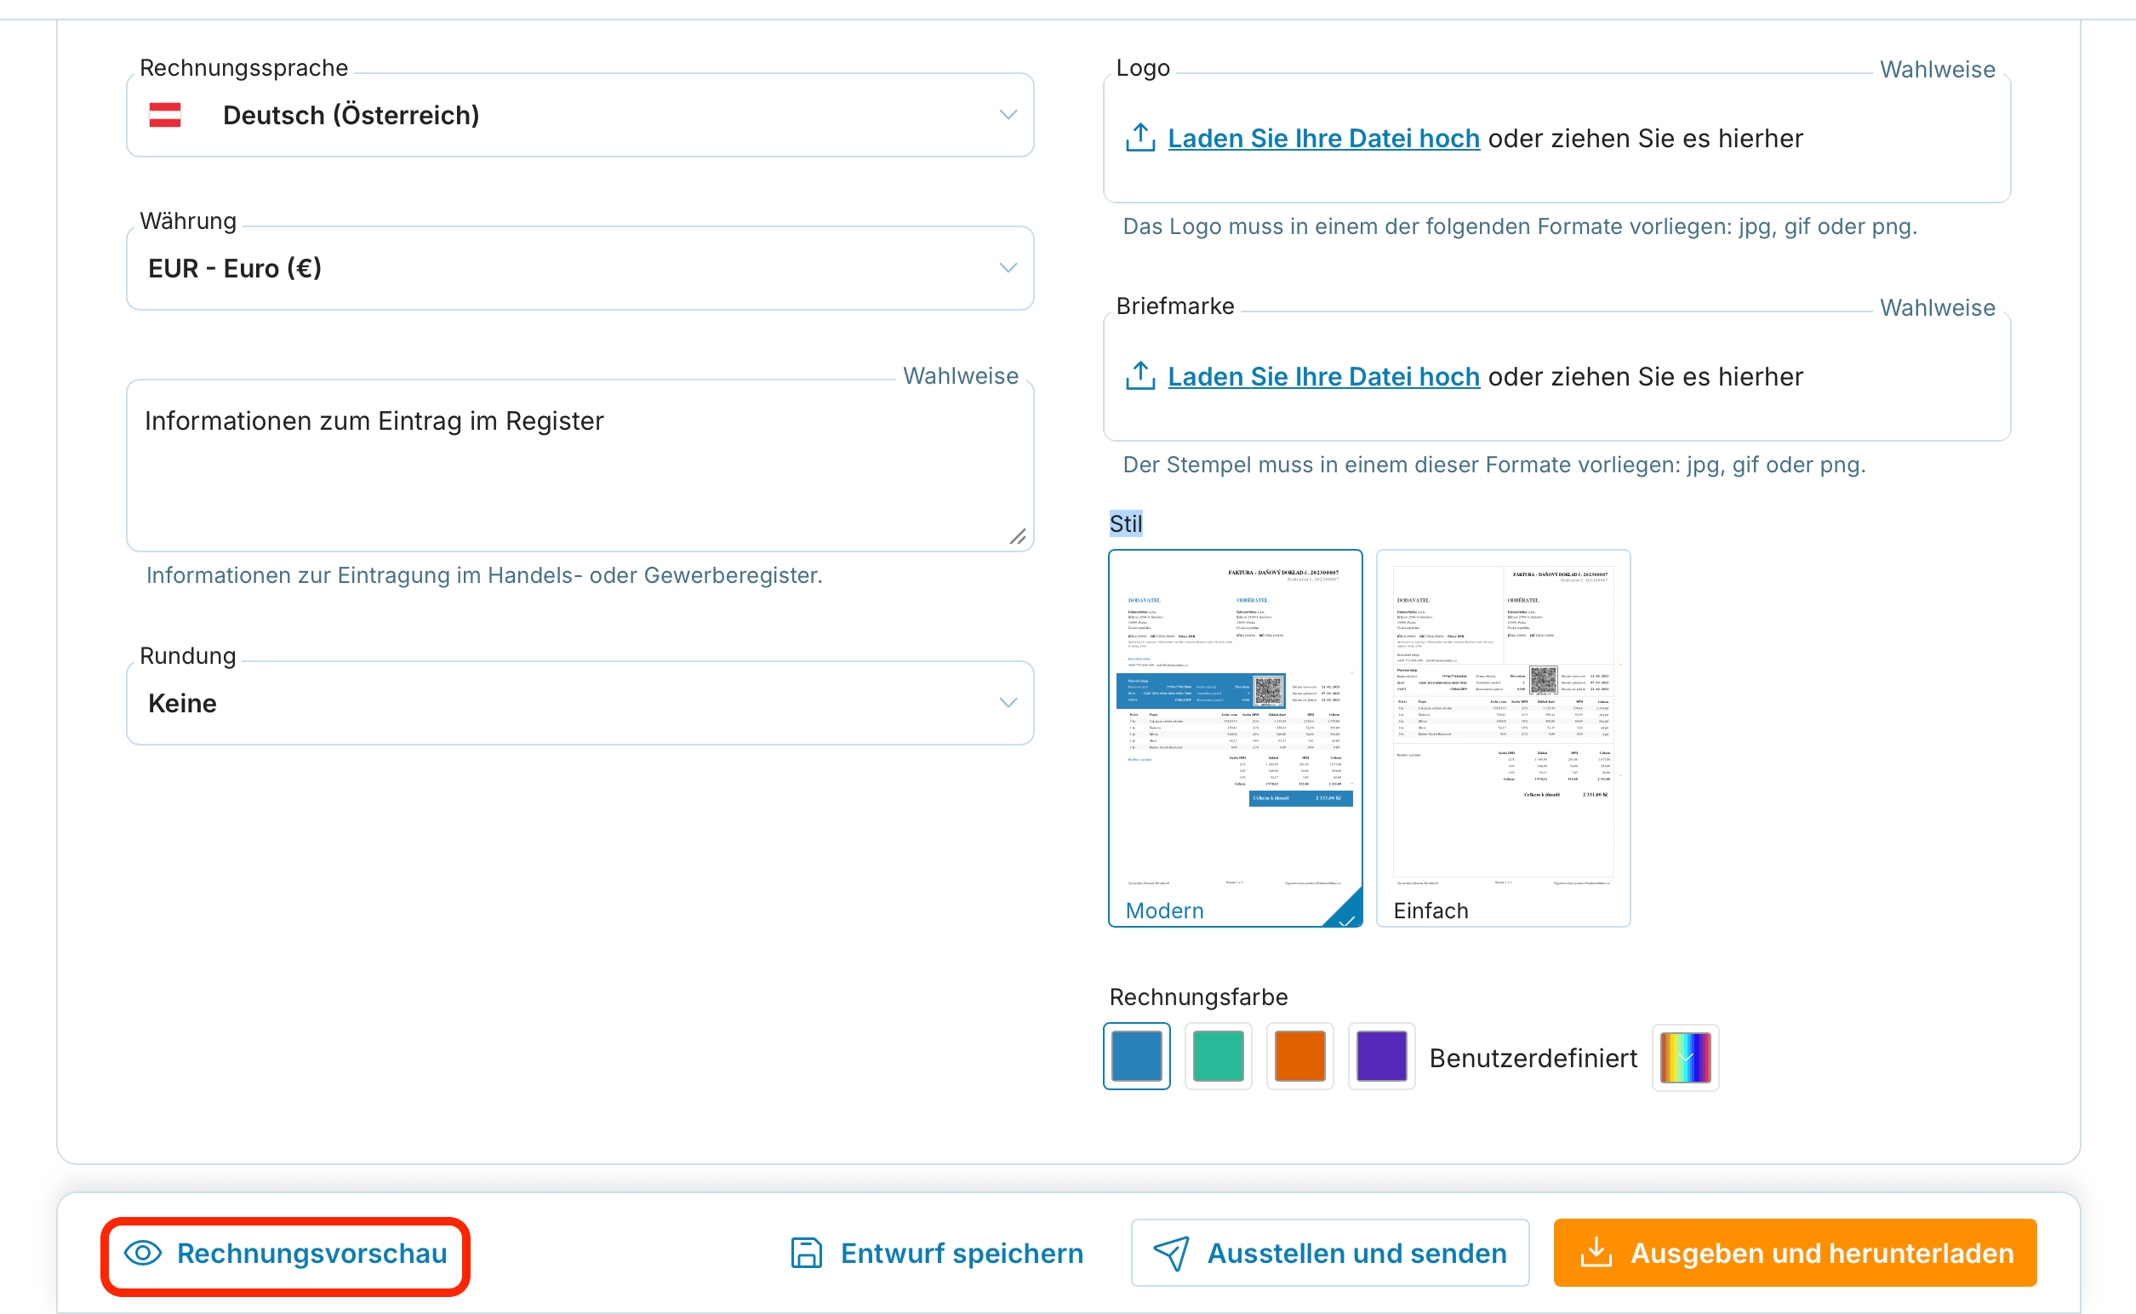This screenshot has width=2136, height=1314.
Task: Click the Austrian flag icon
Action: [165, 115]
